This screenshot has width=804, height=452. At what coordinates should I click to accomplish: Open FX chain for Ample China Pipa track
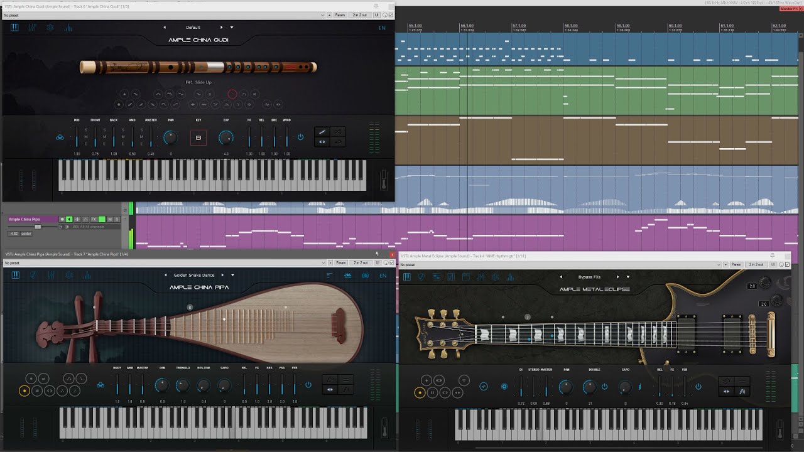(x=94, y=219)
